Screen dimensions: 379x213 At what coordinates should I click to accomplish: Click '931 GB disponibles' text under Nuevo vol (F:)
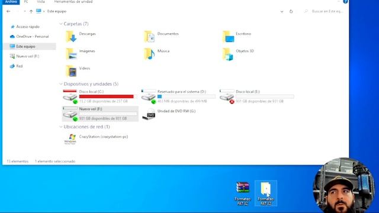click(103, 118)
